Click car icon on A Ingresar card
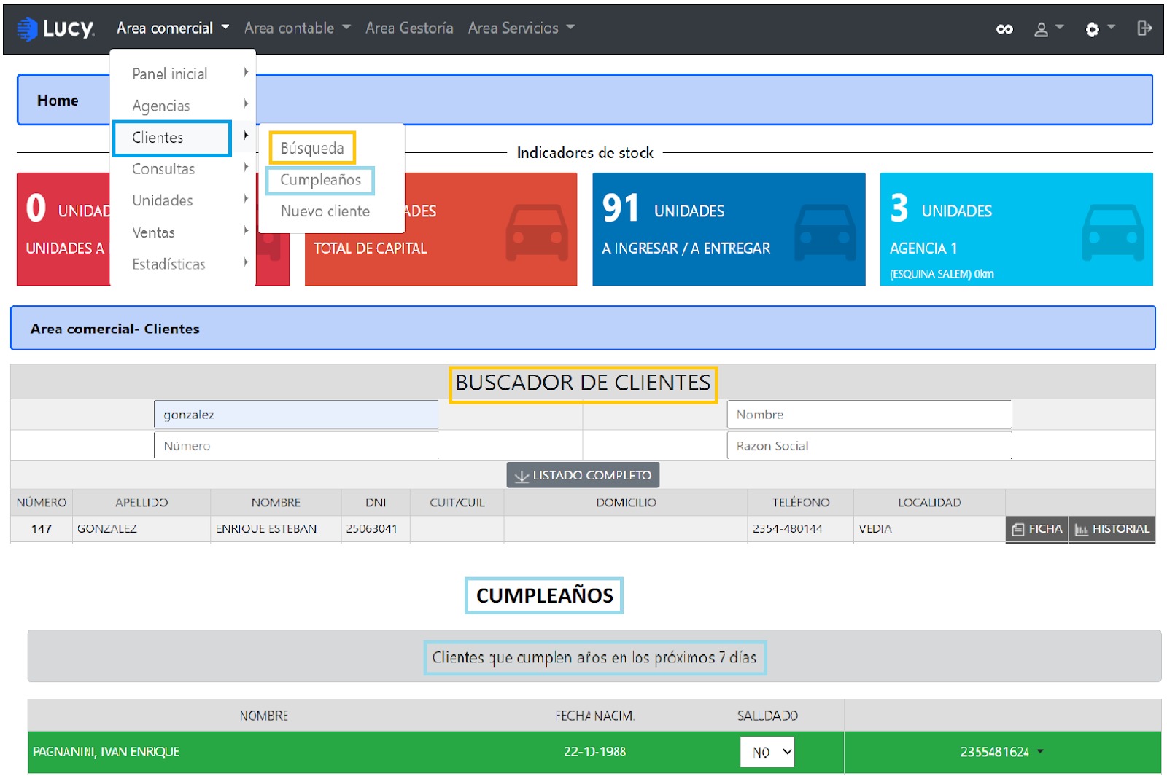Viewport: 1167px width, 776px height. [x=825, y=232]
